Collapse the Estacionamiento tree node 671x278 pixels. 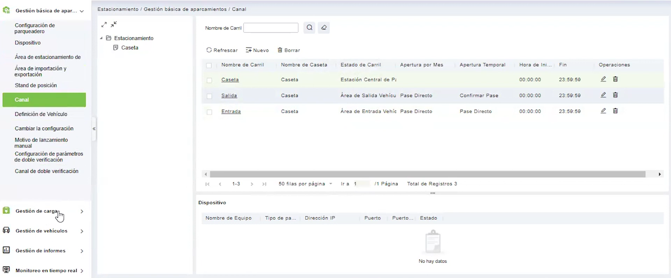pos(101,38)
